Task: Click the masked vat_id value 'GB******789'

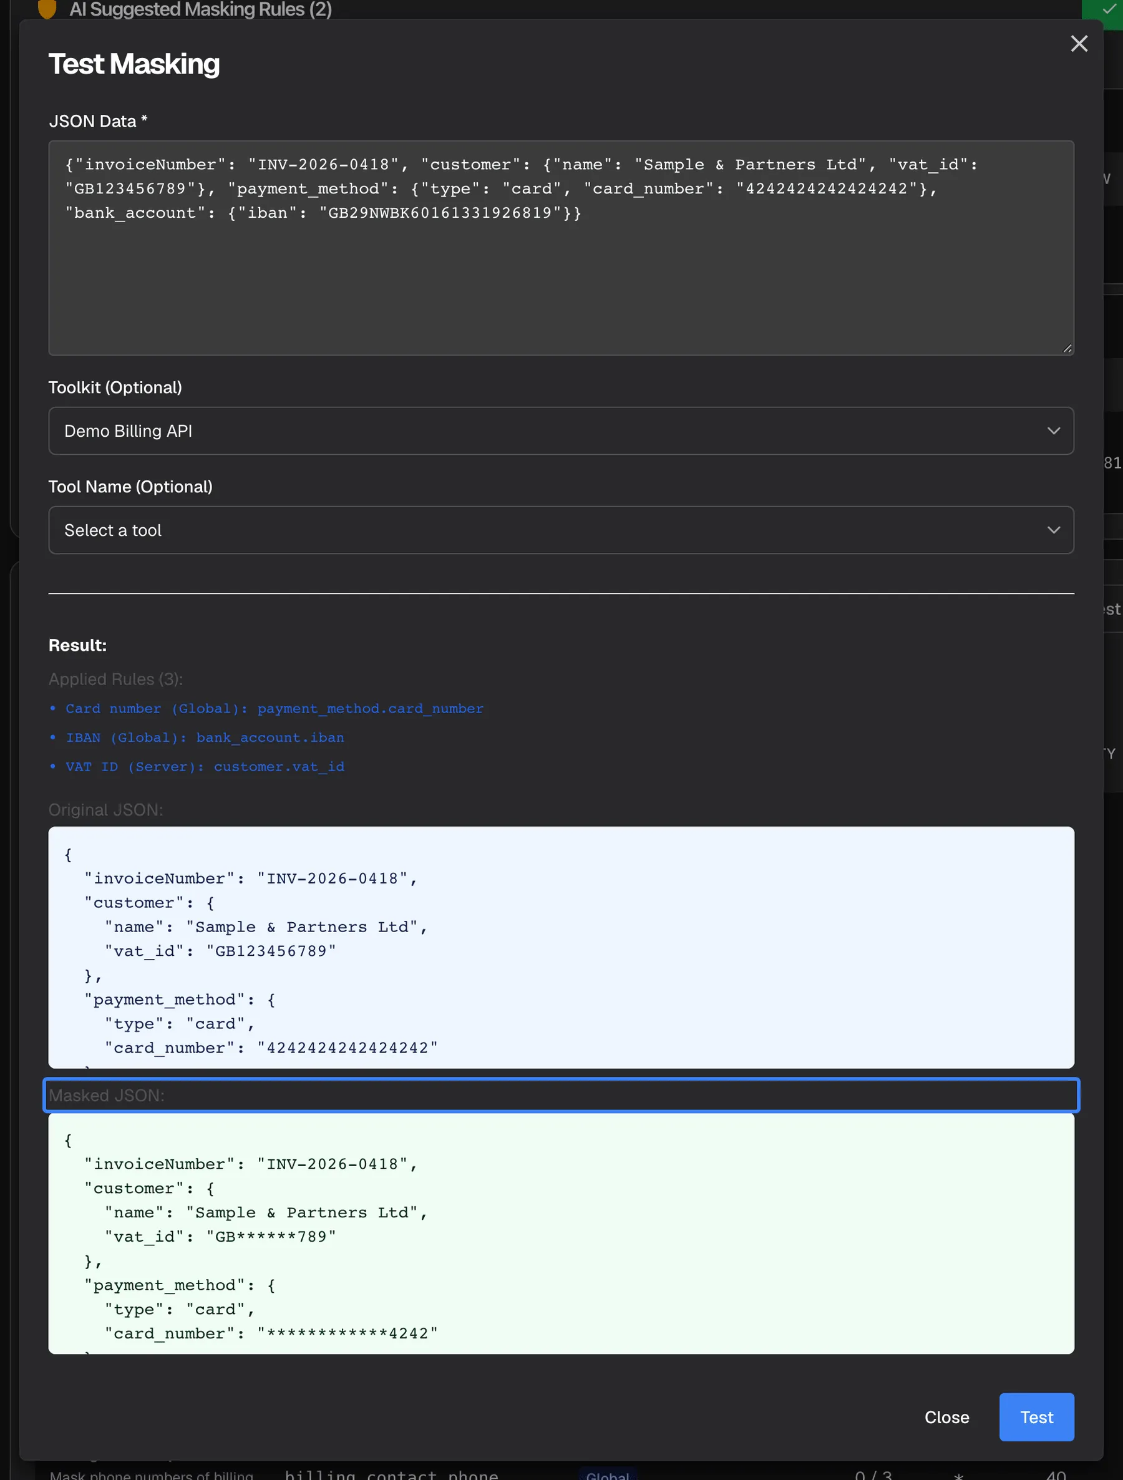Action: pyautogui.click(x=271, y=1237)
